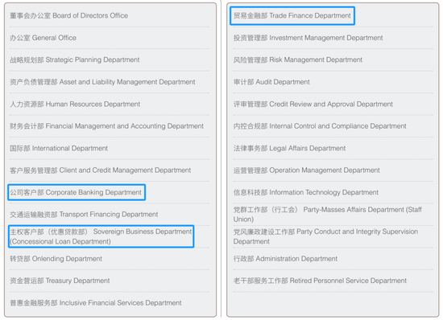This screenshot has width=443, height=320.
Task: Click Internal Control and Compliance Department
Action: pyautogui.click(x=320, y=126)
